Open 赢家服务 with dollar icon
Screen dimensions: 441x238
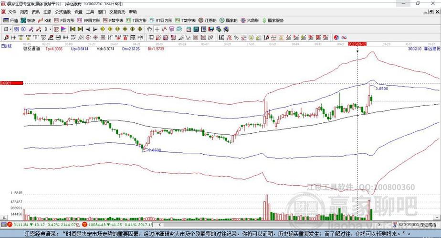click(x=273, y=20)
